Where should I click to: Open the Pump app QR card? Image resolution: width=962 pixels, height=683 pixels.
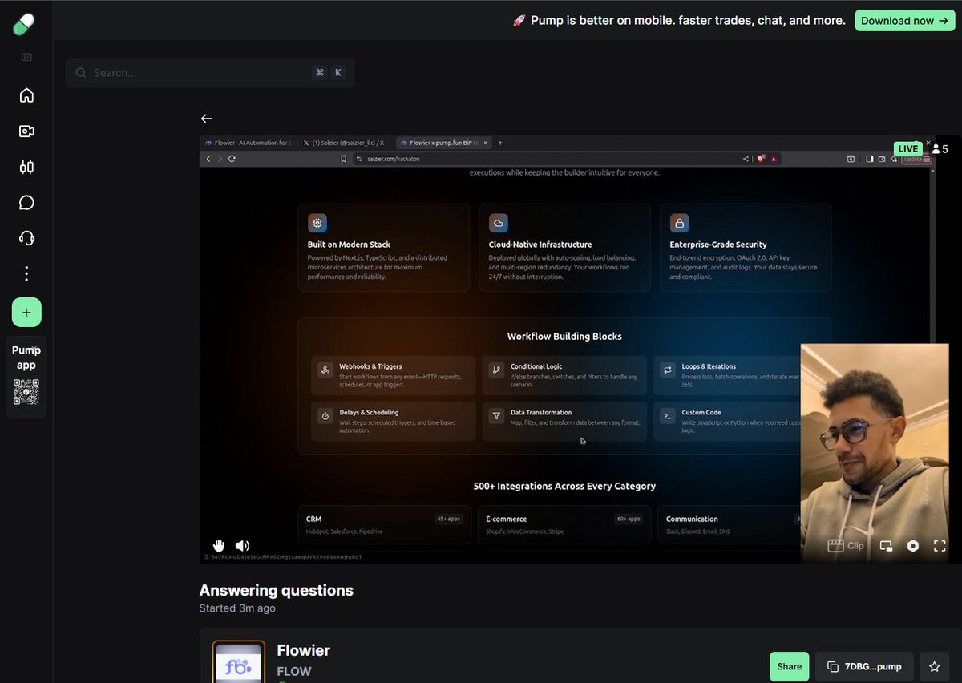[26, 377]
